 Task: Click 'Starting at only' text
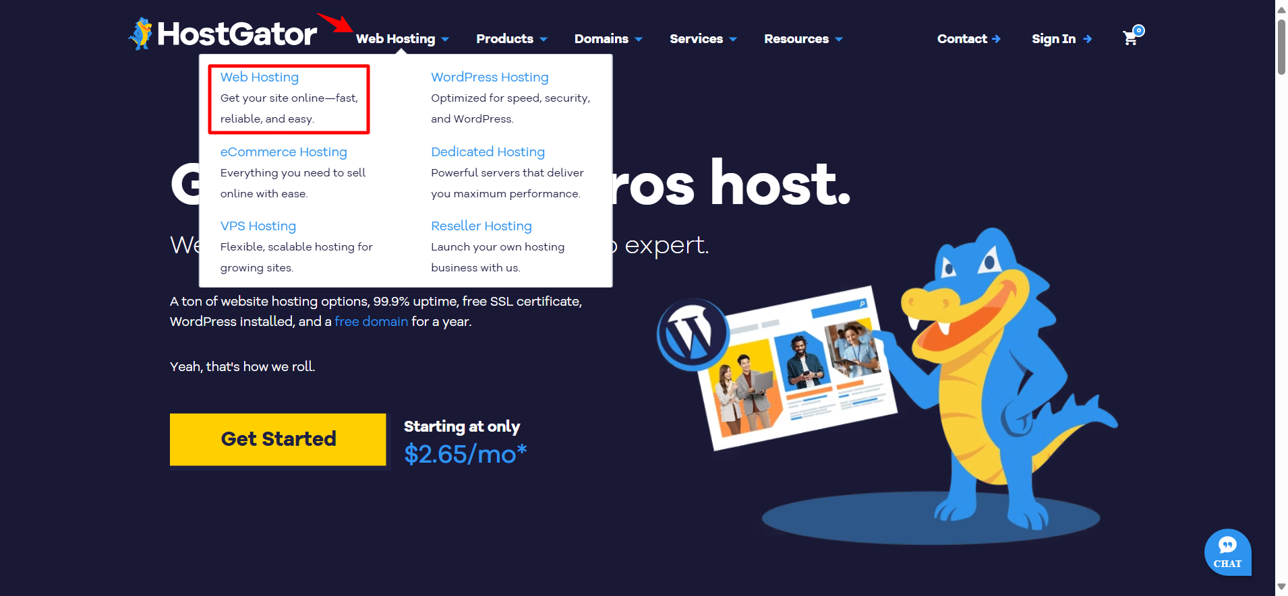click(462, 427)
